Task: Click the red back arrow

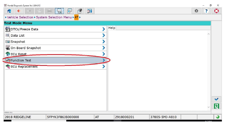Action: coord(19,11)
